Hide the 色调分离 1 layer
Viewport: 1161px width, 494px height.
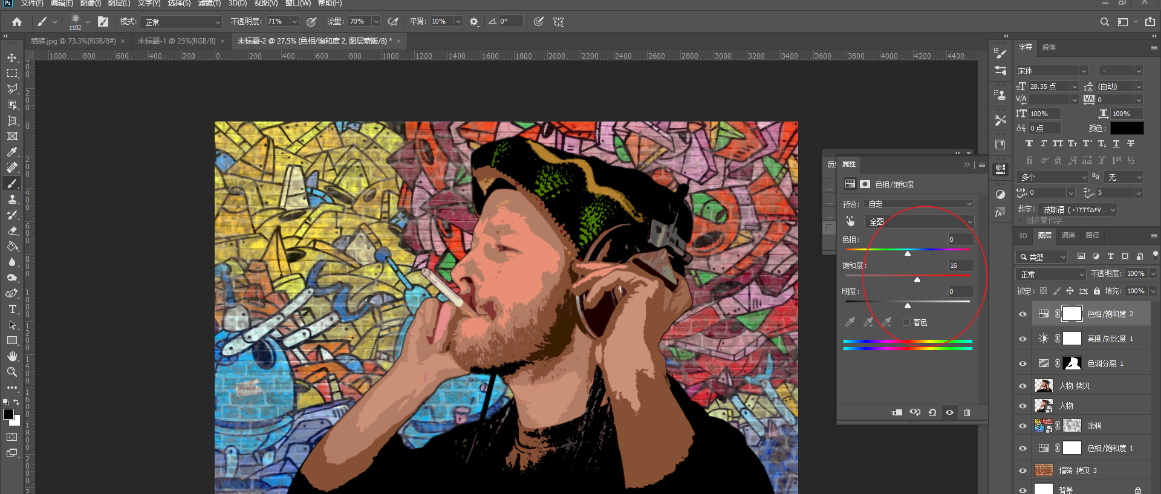1023,363
